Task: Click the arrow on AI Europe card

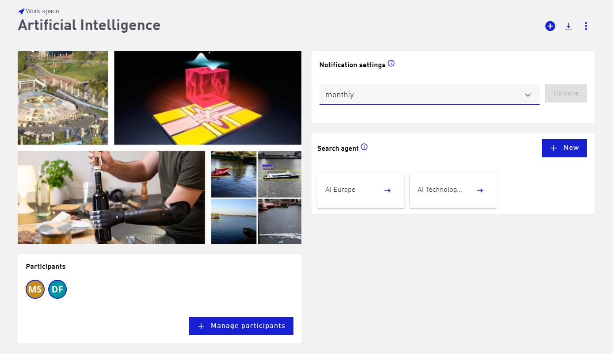Action: (388, 190)
